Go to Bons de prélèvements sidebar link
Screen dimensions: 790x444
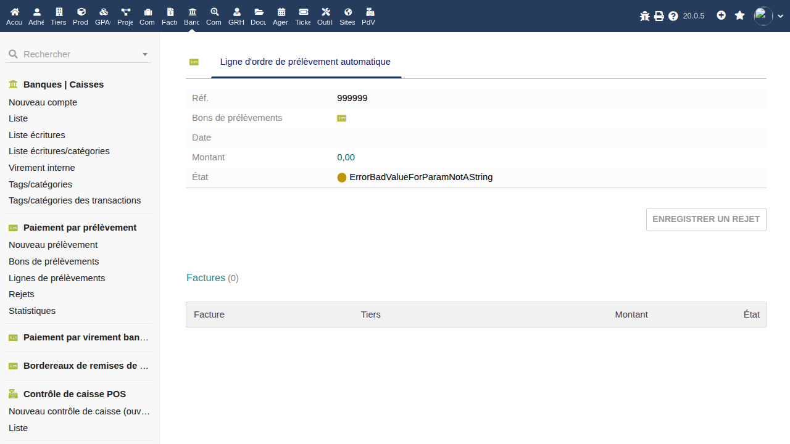click(x=54, y=261)
